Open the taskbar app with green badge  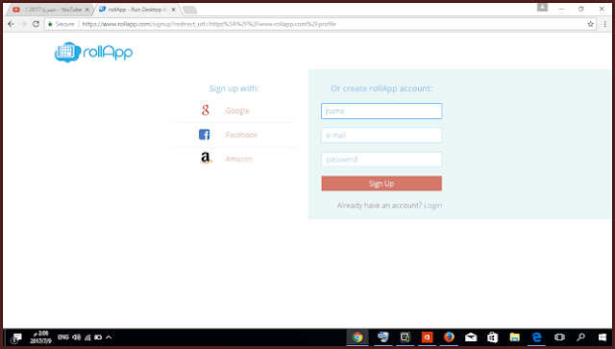(405, 337)
